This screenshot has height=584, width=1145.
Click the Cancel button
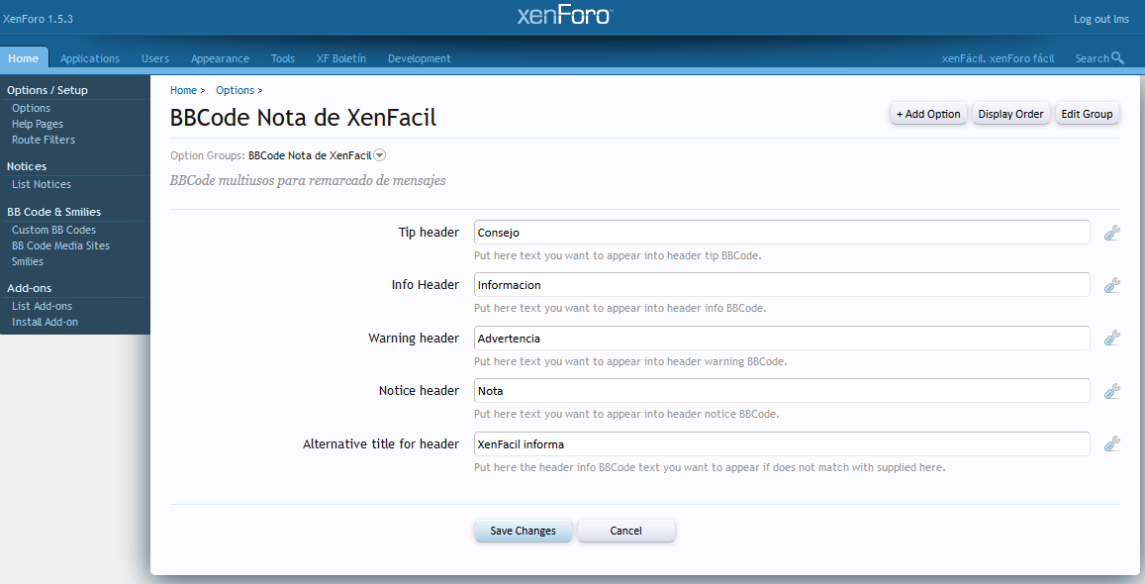(625, 531)
